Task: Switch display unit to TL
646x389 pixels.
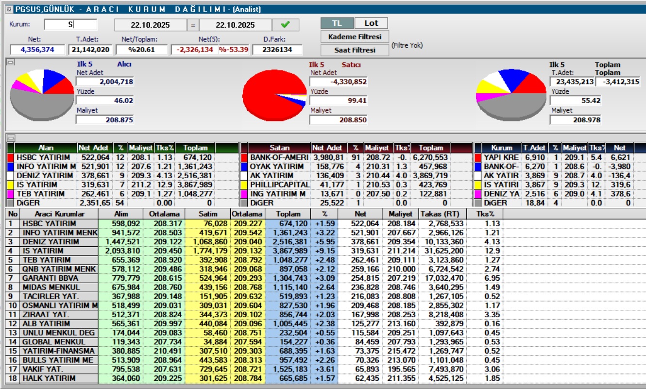Action: (337, 23)
